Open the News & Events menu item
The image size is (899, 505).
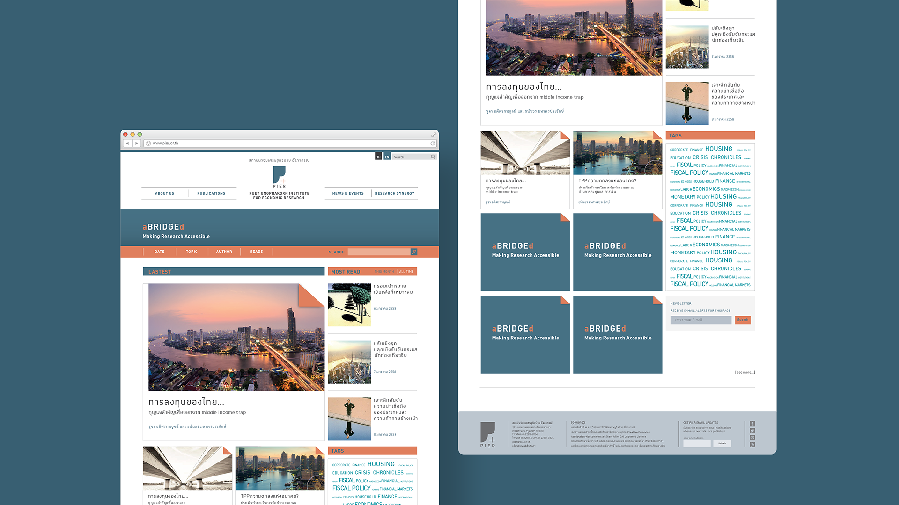pos(348,194)
